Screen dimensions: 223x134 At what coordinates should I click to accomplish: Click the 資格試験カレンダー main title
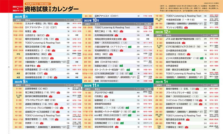pyautogui.click(x=52, y=9)
